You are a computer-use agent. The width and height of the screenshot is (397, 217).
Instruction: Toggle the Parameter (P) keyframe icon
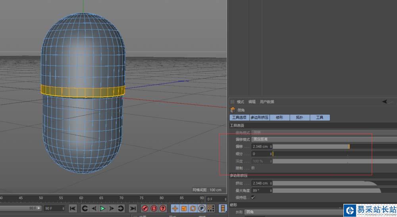click(x=202, y=208)
